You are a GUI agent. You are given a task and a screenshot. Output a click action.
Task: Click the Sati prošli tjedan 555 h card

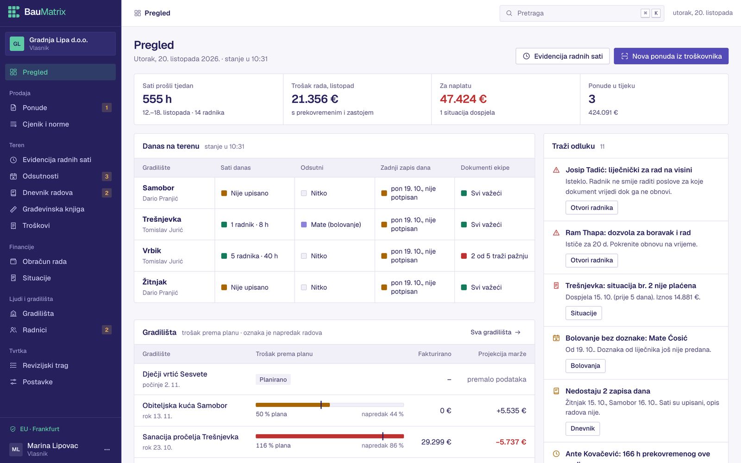[x=208, y=99]
